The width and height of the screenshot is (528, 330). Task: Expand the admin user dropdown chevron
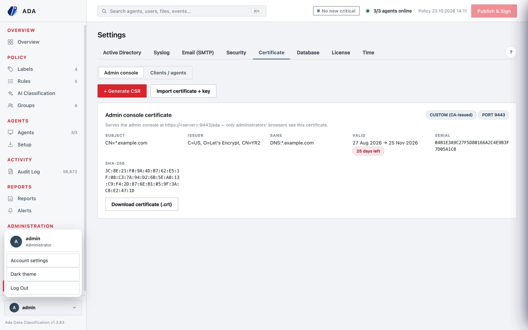(x=75, y=307)
